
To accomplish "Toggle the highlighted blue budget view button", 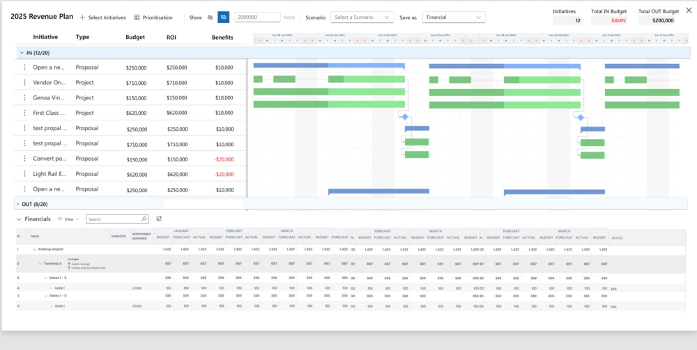I will point(223,17).
